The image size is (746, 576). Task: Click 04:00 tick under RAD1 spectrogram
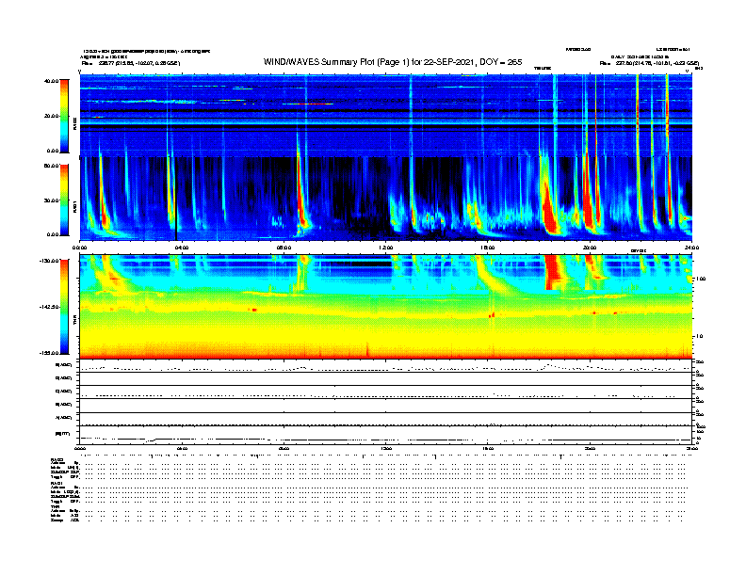(x=182, y=248)
